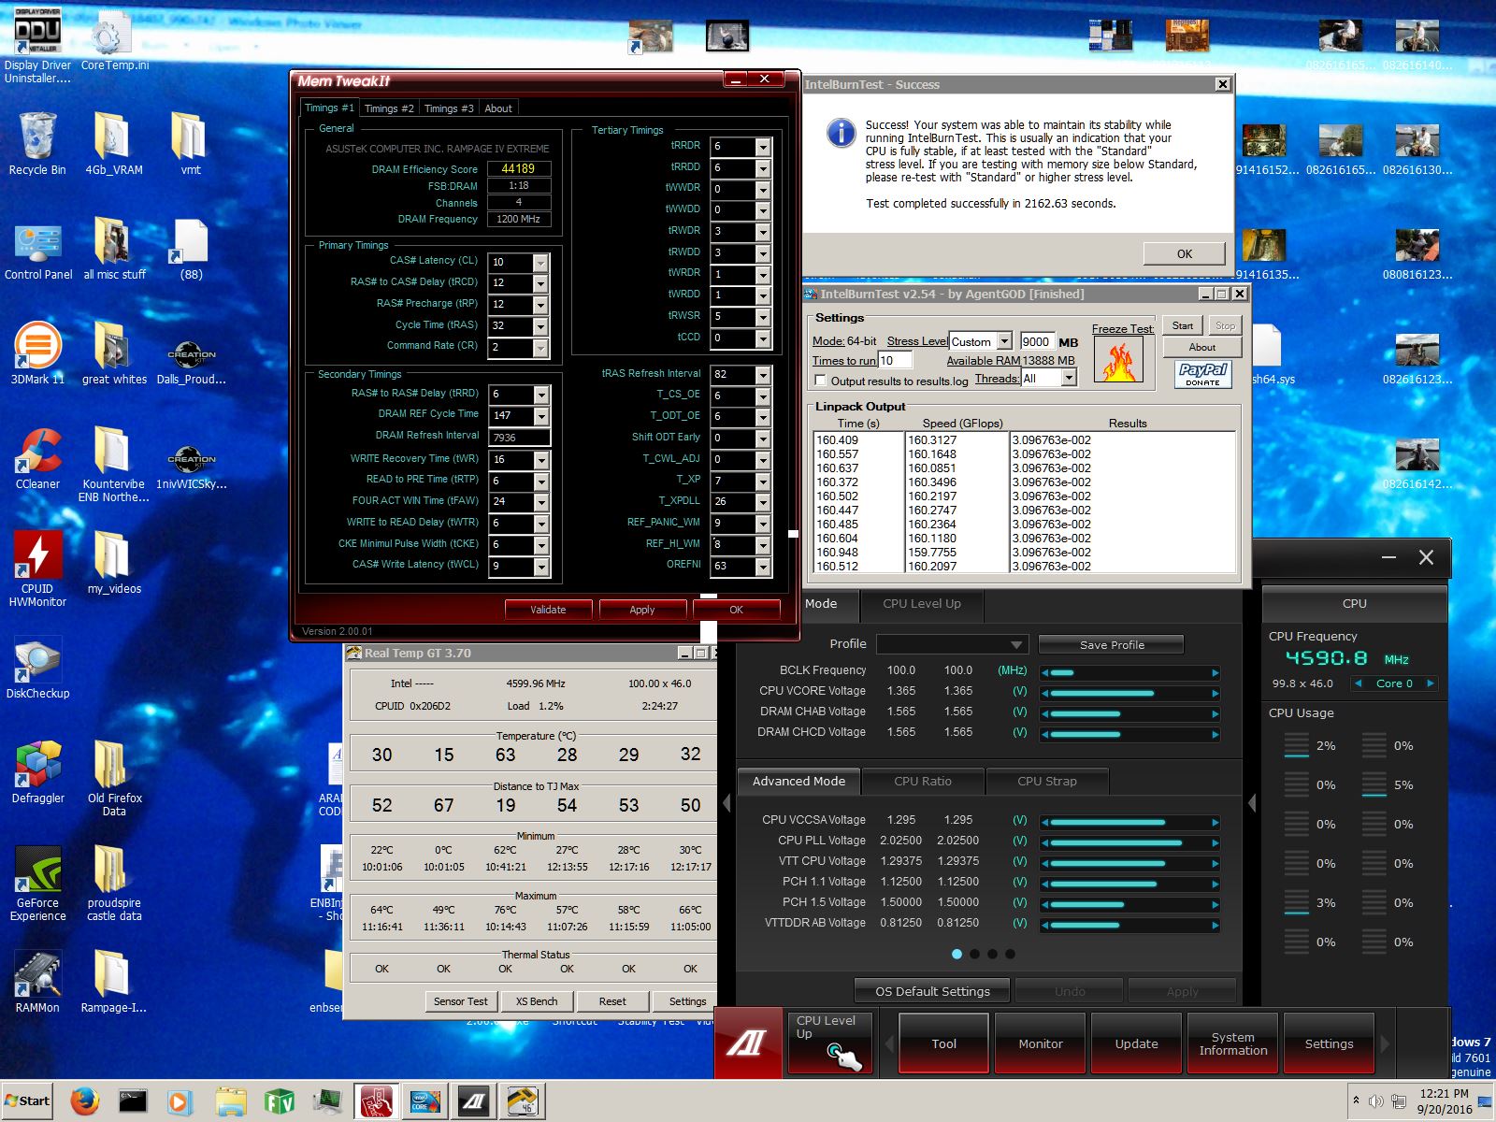1496x1122 pixels.
Task: Click the volume icon in the system tray
Action: tap(1375, 1101)
